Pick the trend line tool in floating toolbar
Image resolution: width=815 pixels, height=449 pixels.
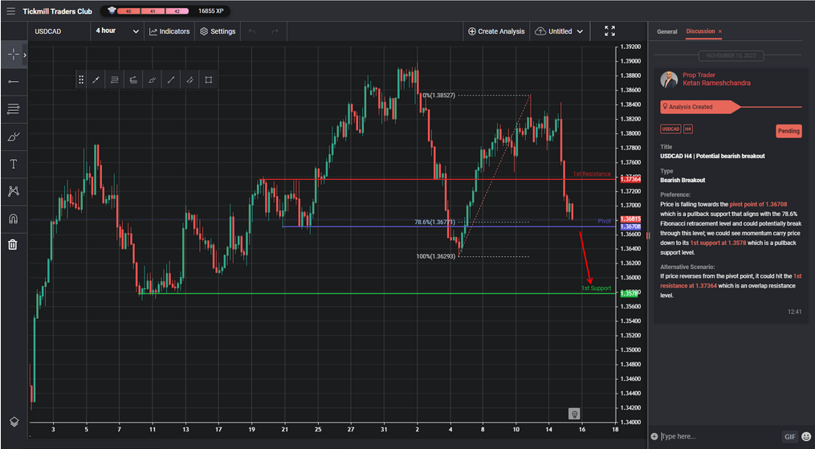click(96, 80)
